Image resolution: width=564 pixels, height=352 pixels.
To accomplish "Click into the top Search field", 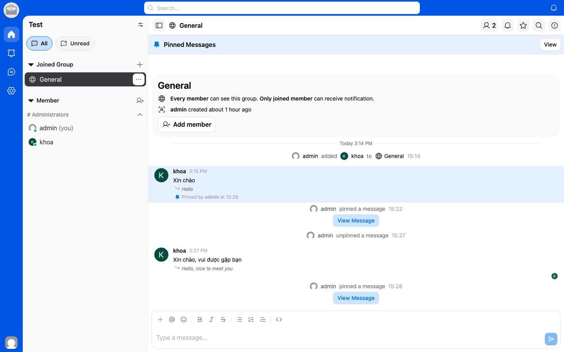I will coord(282,8).
